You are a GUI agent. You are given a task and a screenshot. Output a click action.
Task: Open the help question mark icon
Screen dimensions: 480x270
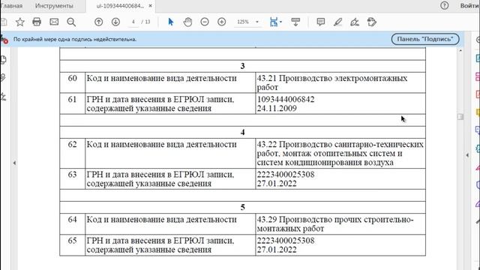pos(444,5)
